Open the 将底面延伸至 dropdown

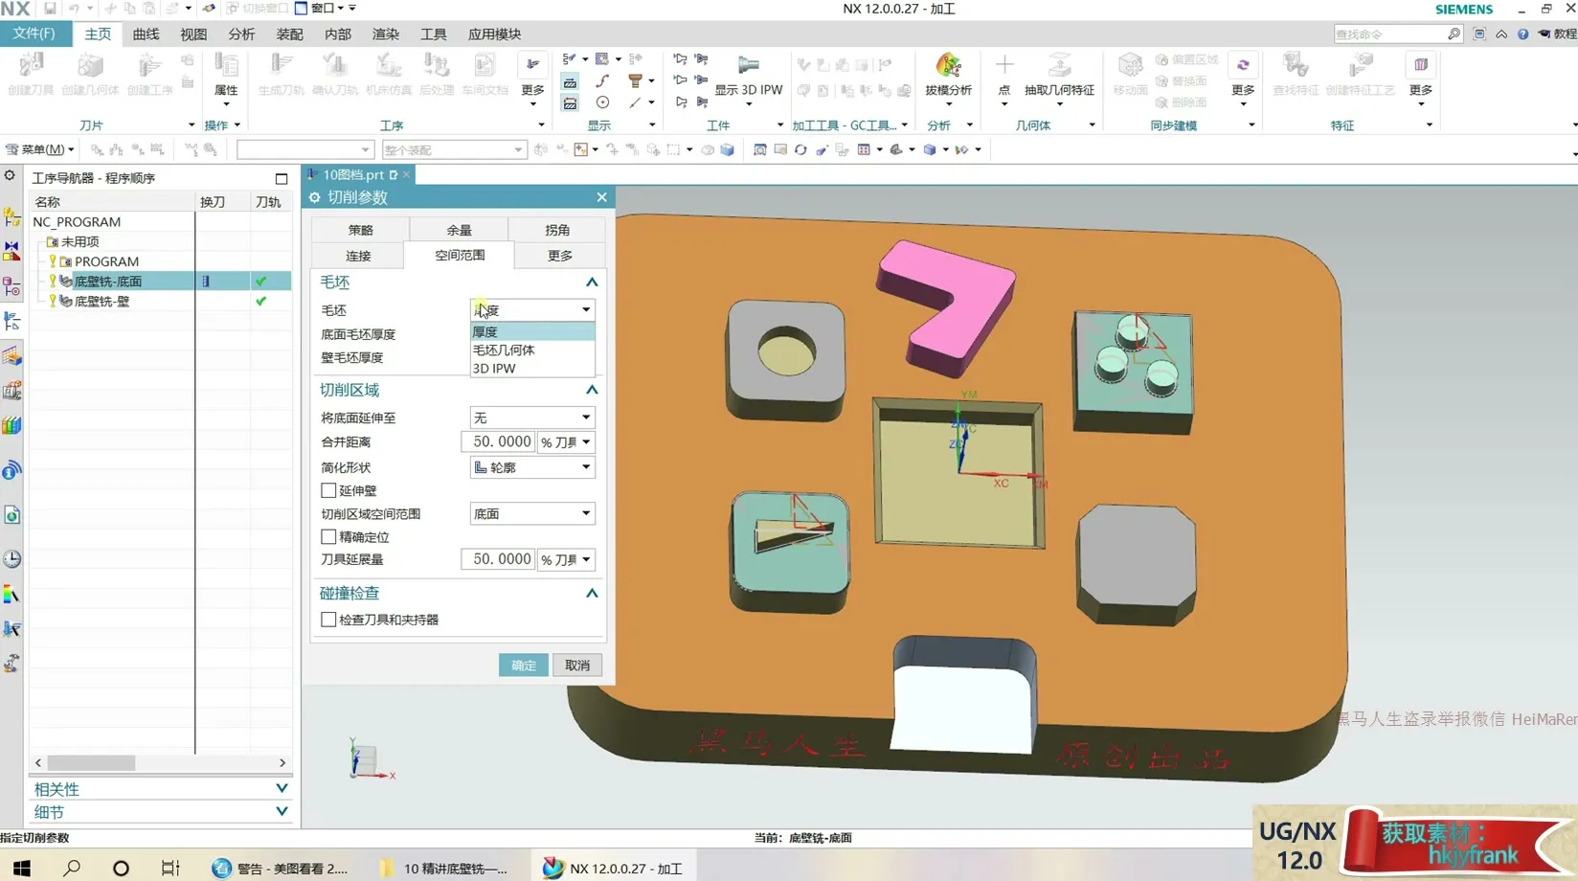coord(532,418)
